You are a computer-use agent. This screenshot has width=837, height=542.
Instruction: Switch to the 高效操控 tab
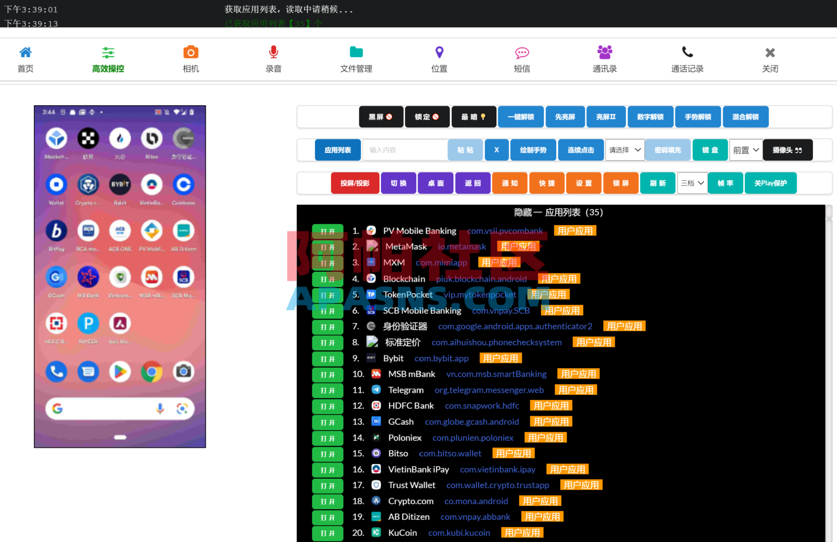point(108,59)
